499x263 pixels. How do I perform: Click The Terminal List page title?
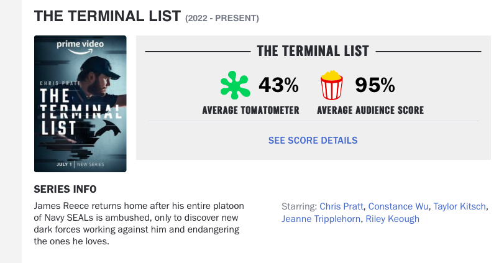click(x=108, y=16)
